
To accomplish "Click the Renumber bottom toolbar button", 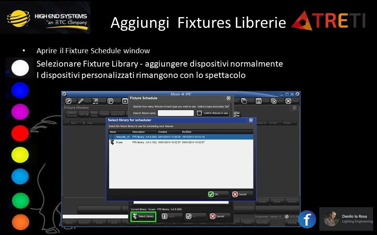I will click(x=262, y=223).
